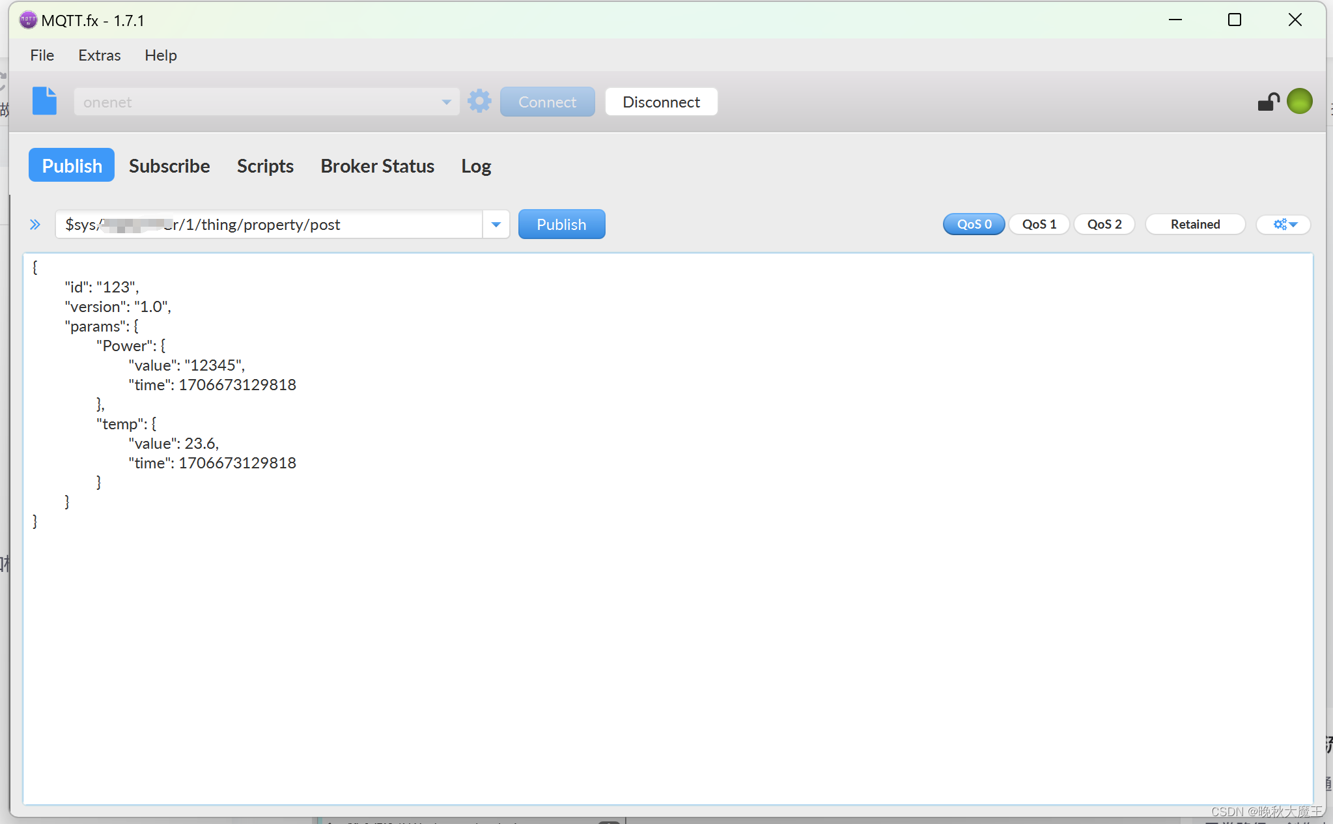Click the green connection status indicator

pos(1300,101)
